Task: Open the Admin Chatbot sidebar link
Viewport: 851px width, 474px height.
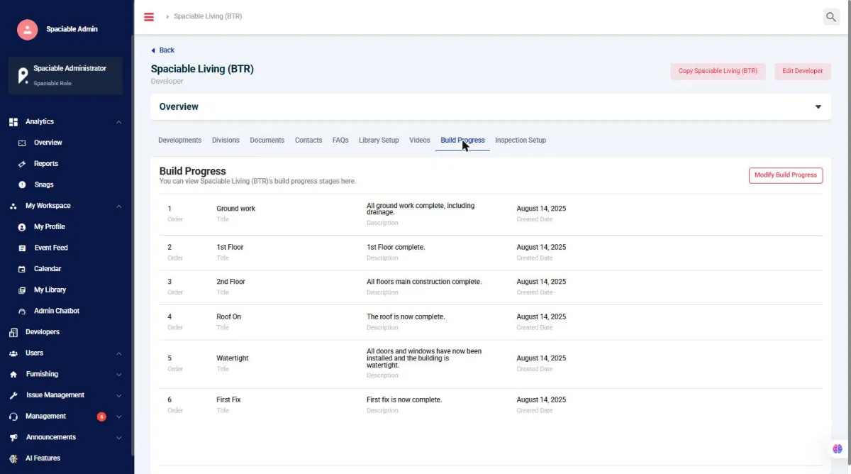Action: [x=57, y=311]
